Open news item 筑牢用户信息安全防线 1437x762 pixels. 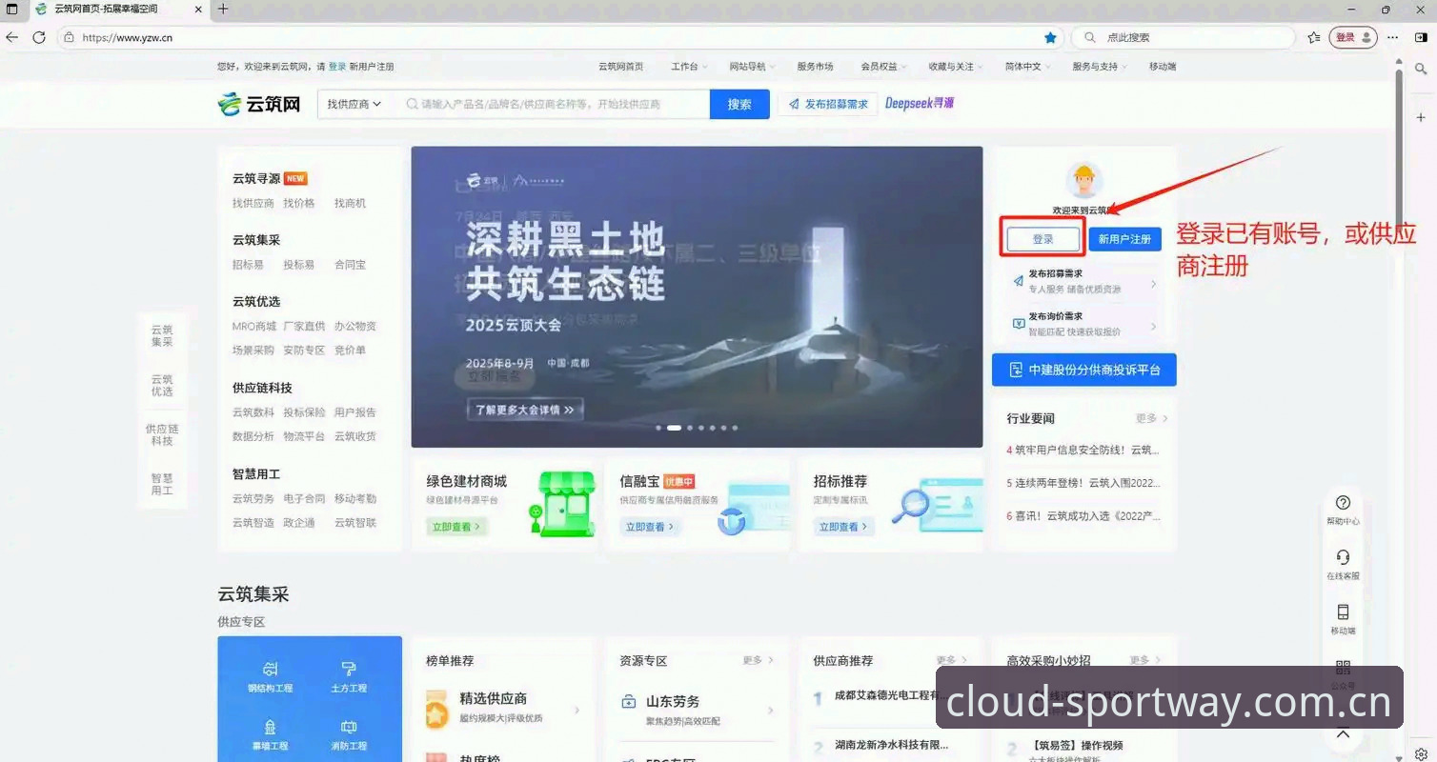click(1083, 450)
